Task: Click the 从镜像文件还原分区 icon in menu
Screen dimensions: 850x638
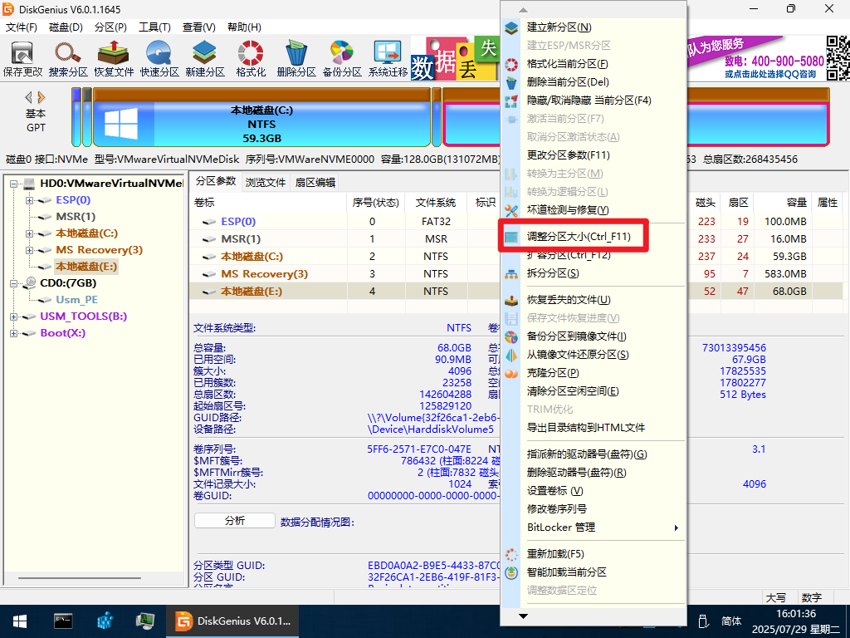Action: pyautogui.click(x=511, y=355)
